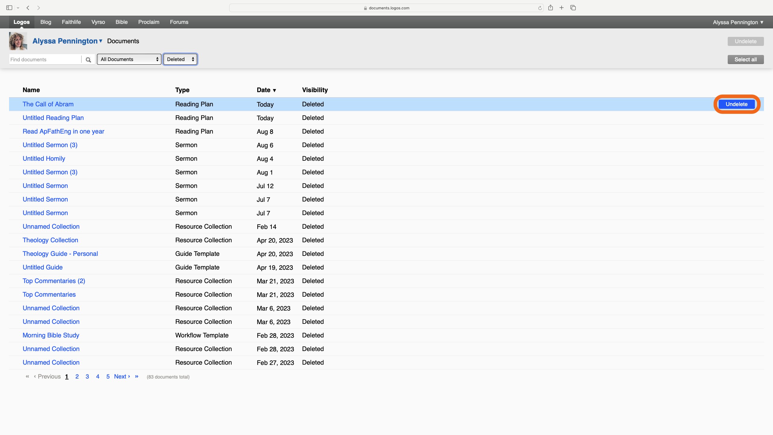Open the Safari share icon
Screen dimensions: 773x435
pos(550,8)
